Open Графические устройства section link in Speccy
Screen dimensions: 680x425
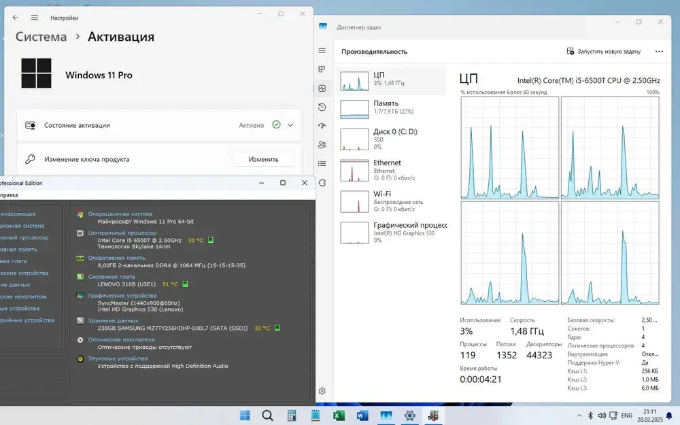122,296
